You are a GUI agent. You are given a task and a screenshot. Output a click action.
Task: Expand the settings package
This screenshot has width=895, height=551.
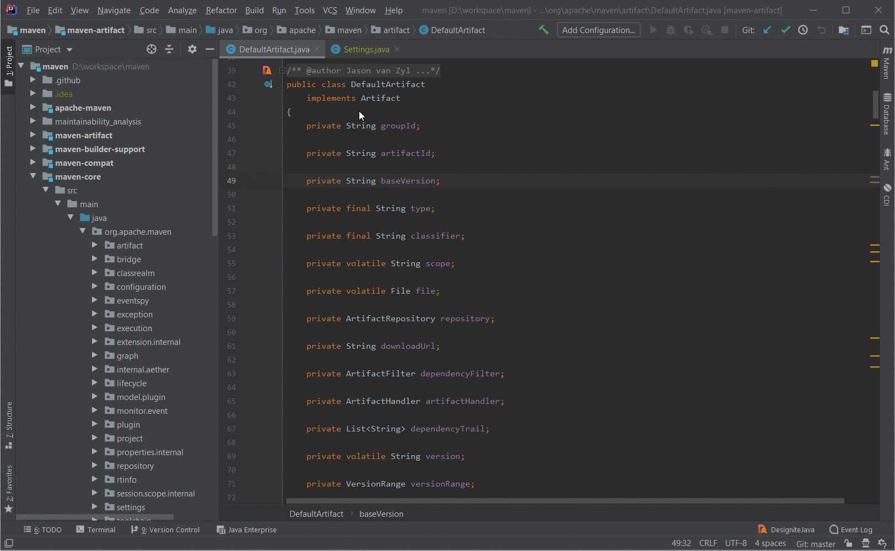tap(95, 507)
